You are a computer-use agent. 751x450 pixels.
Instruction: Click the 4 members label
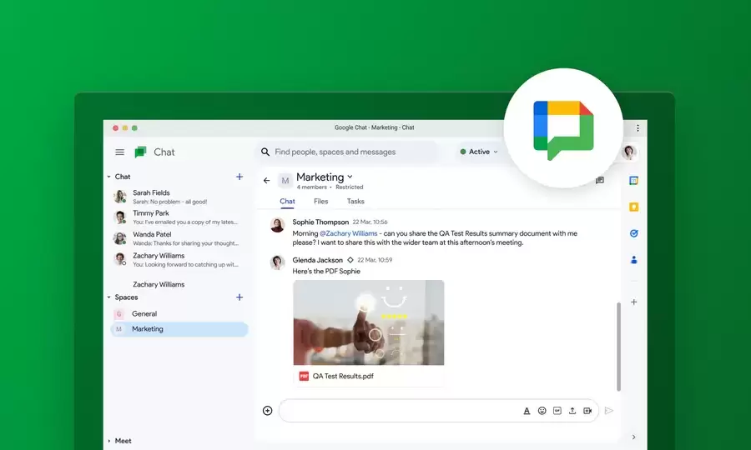click(x=312, y=187)
